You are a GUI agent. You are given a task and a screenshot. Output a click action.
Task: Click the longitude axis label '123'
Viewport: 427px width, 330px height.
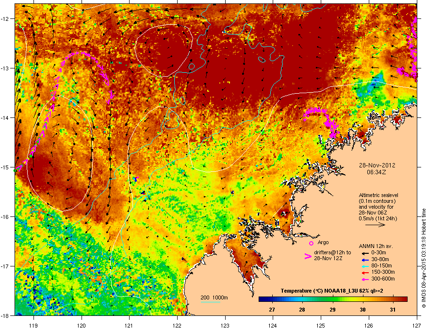225,325
